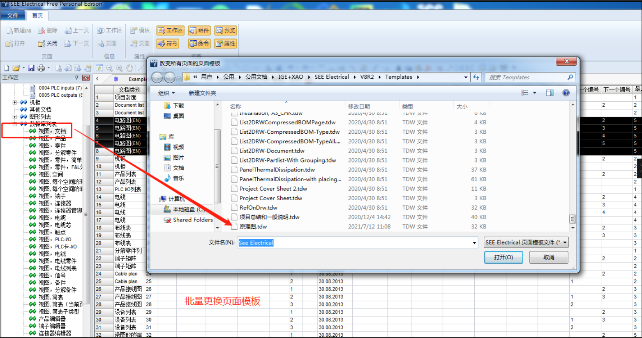Open the 组织 dropdown menu

click(166, 93)
